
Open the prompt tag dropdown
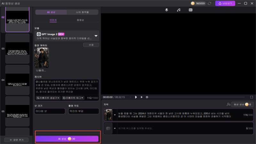73,98
